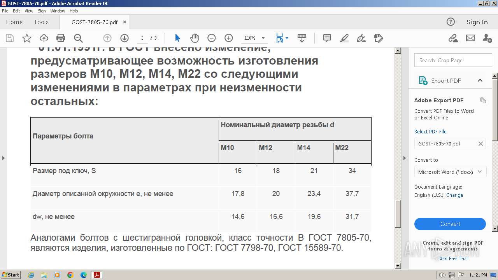Activate the Hand pan tool

tap(195, 38)
